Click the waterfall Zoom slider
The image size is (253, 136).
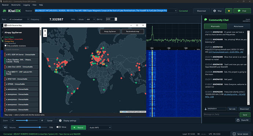[27, 120]
